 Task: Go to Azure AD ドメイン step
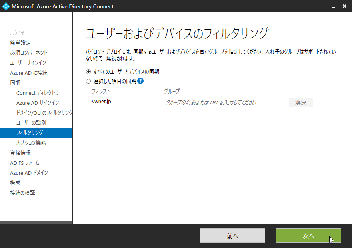[x=29, y=173]
